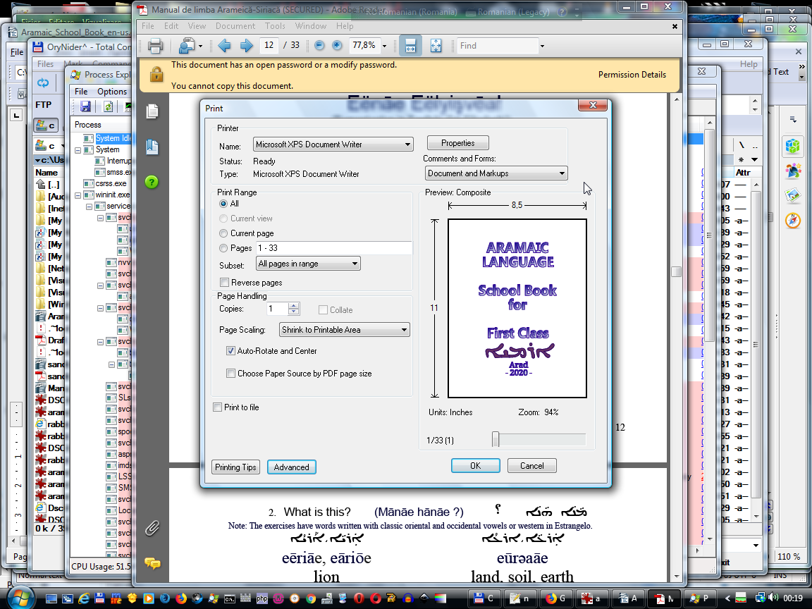Open the Comments and Forms dropdown
812x609 pixels.
tap(496, 173)
